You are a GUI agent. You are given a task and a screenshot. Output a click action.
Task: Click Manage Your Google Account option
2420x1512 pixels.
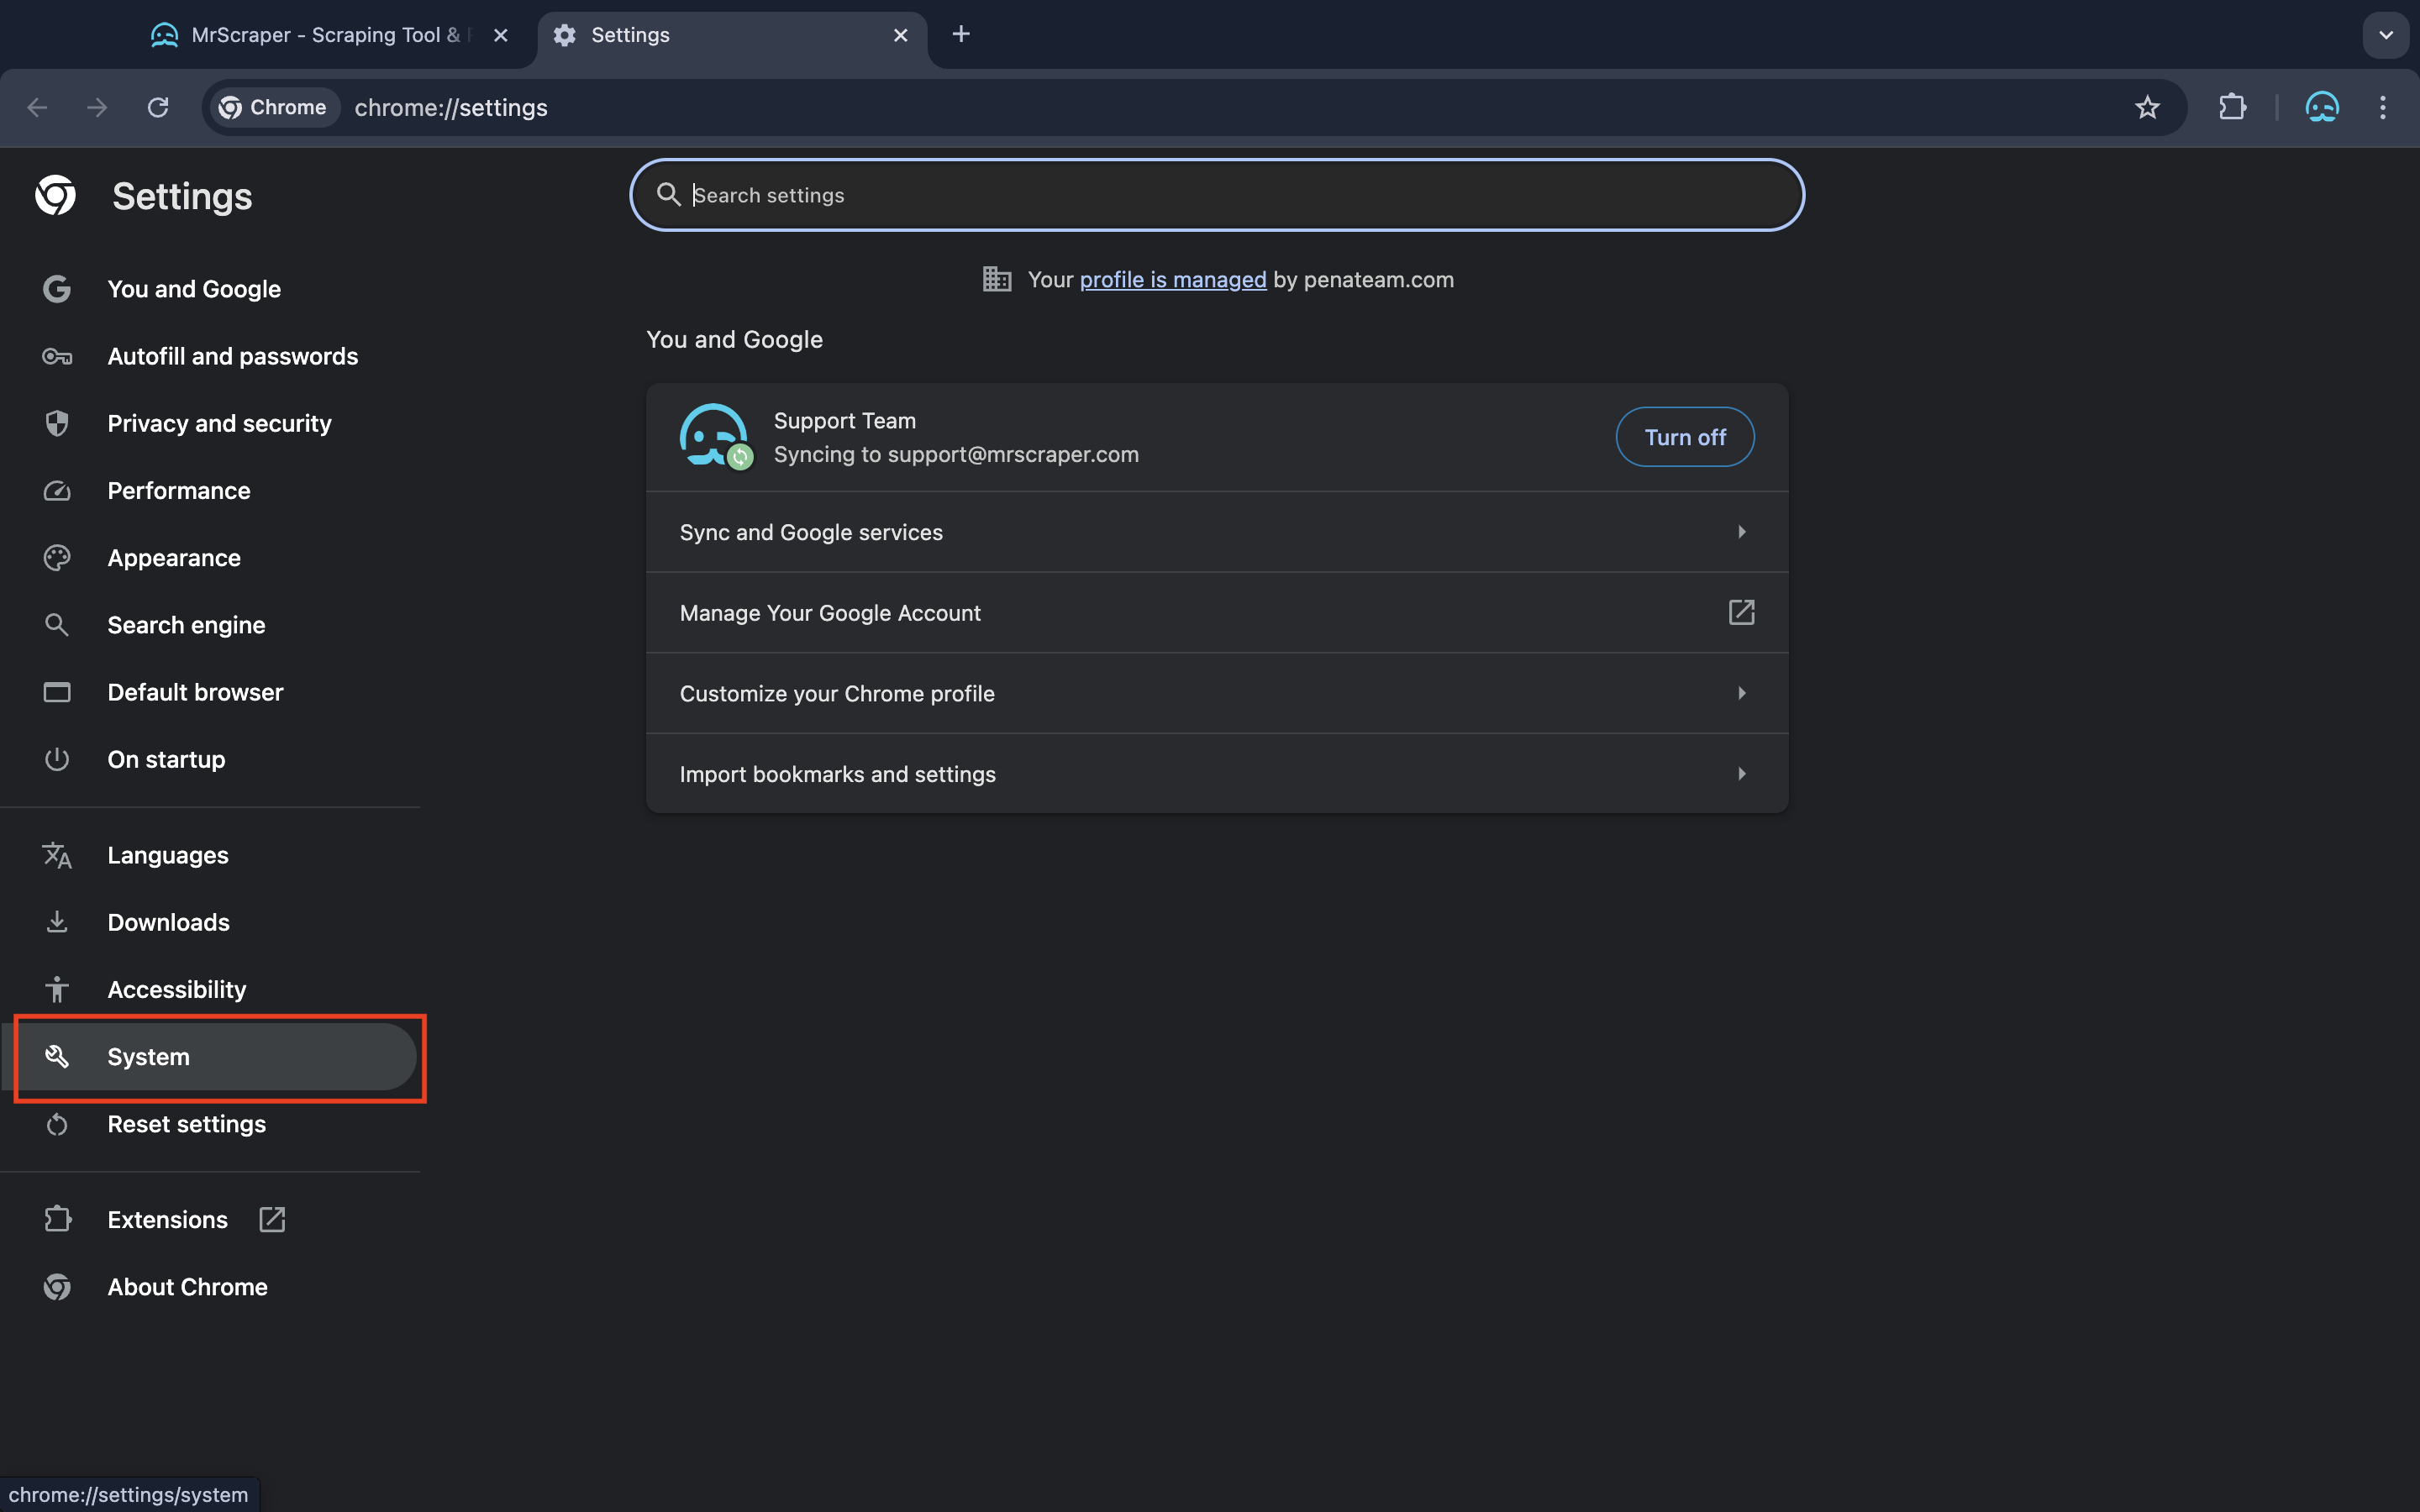tap(1216, 612)
